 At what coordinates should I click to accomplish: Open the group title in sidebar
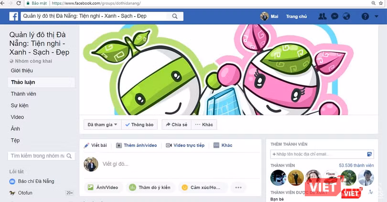point(39,43)
